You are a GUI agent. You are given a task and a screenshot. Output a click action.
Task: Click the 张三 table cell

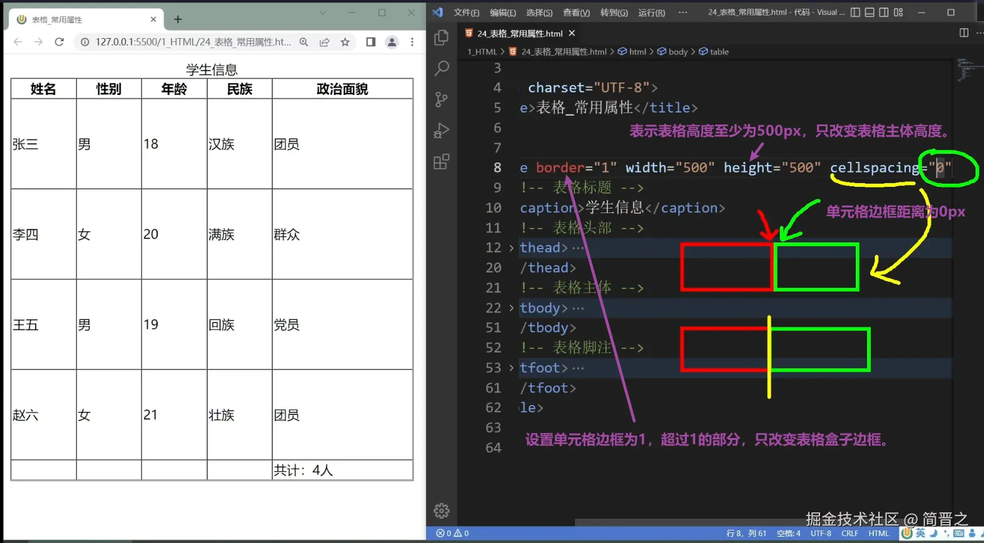44,144
